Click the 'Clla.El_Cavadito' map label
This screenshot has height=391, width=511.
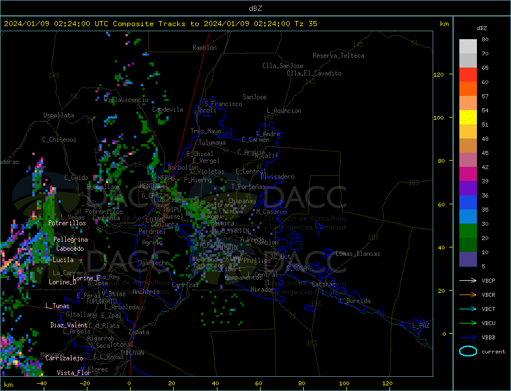pos(314,73)
